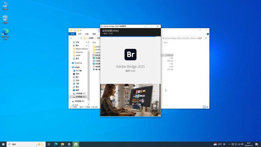Open Task View on the taskbar
The height and width of the screenshot is (147, 261).
coord(49,144)
